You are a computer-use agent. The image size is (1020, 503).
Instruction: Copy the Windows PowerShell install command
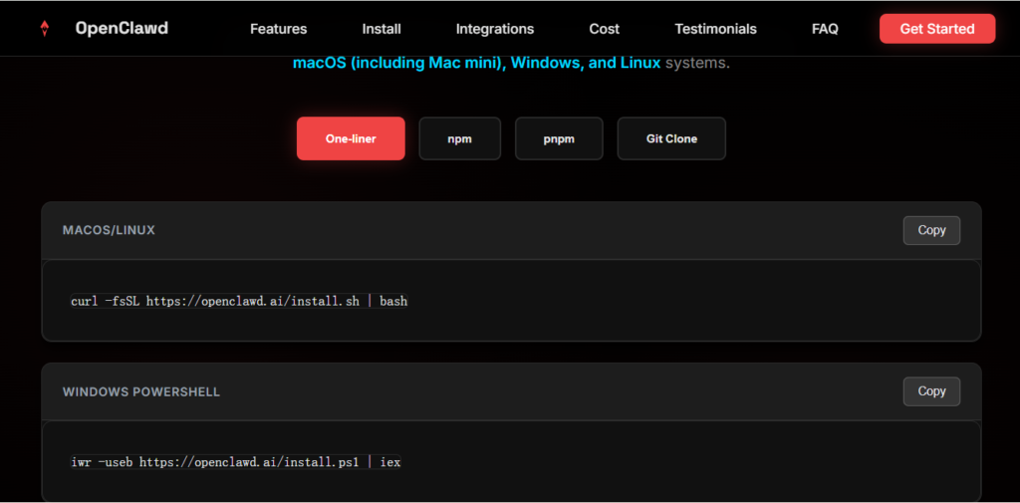point(931,391)
